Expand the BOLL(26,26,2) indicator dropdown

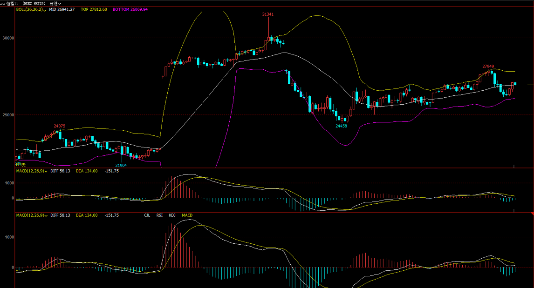(45, 9)
